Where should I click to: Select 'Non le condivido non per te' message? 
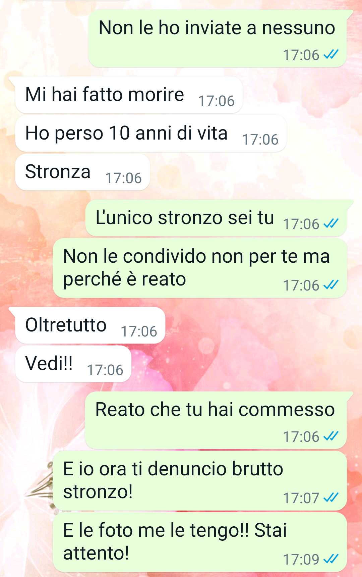(200, 268)
